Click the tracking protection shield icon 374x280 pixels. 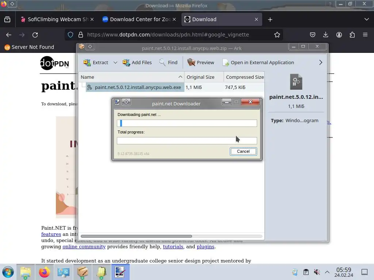tap(70, 35)
